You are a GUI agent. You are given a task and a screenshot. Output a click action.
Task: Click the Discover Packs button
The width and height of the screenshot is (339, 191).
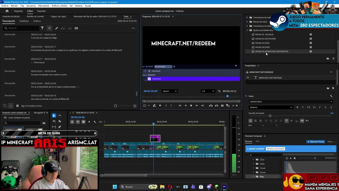[316, 142]
